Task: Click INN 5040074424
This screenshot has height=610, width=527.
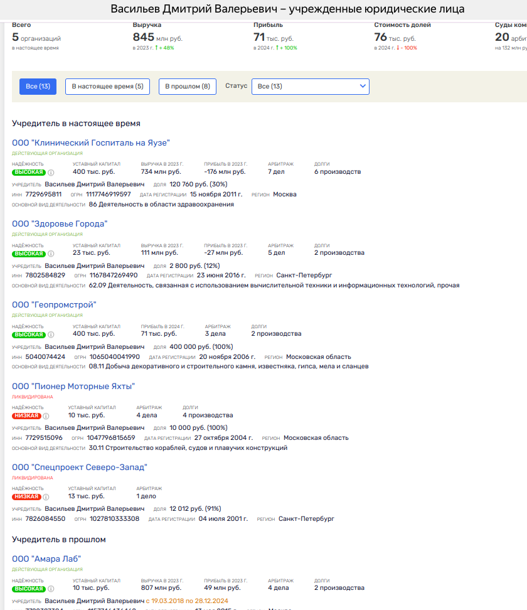Action: click(x=45, y=356)
